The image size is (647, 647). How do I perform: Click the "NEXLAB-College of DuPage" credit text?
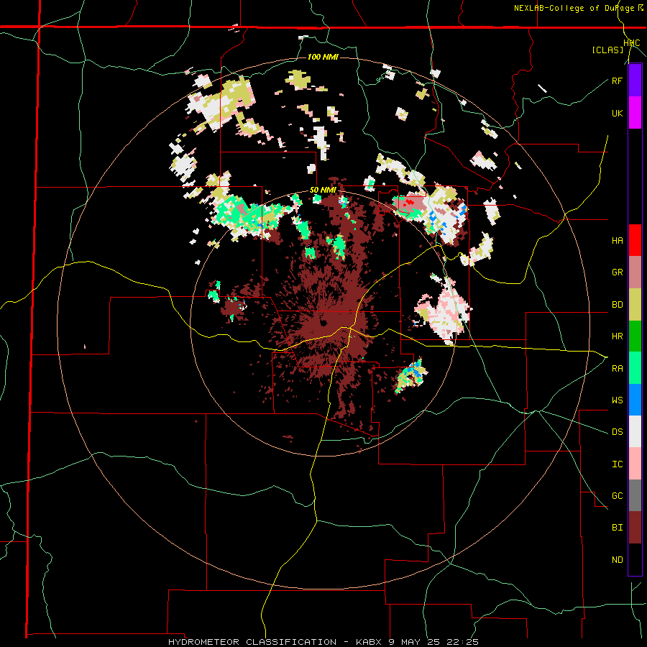[574, 8]
